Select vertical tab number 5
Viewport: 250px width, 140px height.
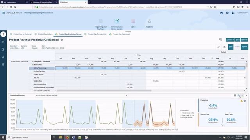pos(3,65)
